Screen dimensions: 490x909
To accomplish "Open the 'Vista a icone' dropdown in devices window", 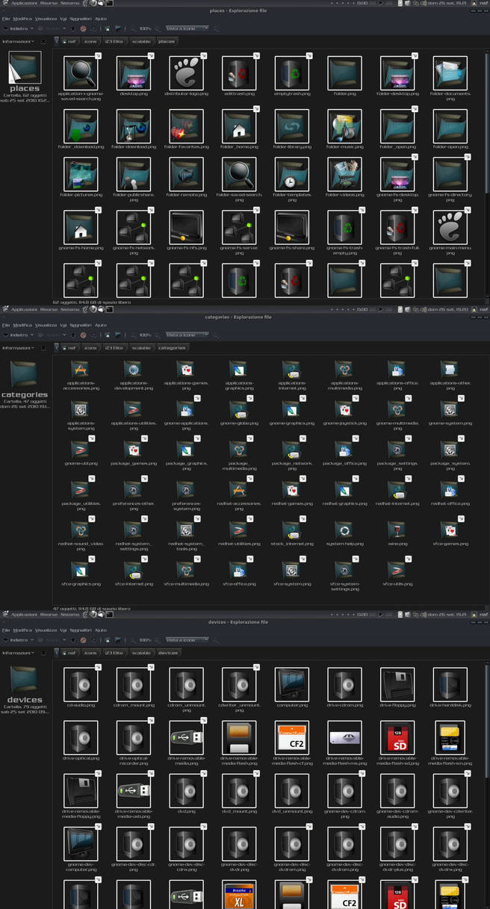I will point(187,640).
